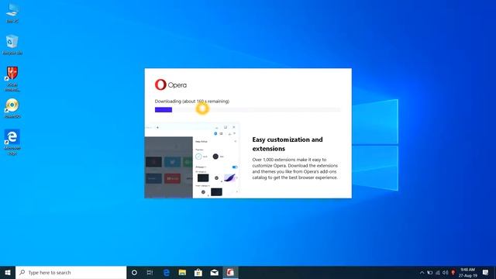
Task: Open the Action Center notifications
Action: tap(486, 272)
